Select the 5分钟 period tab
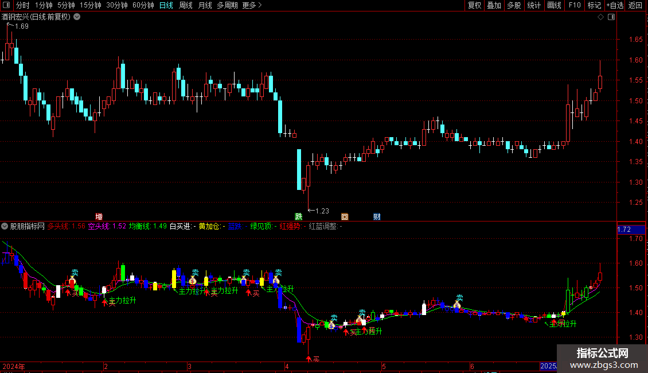 (x=66, y=5)
